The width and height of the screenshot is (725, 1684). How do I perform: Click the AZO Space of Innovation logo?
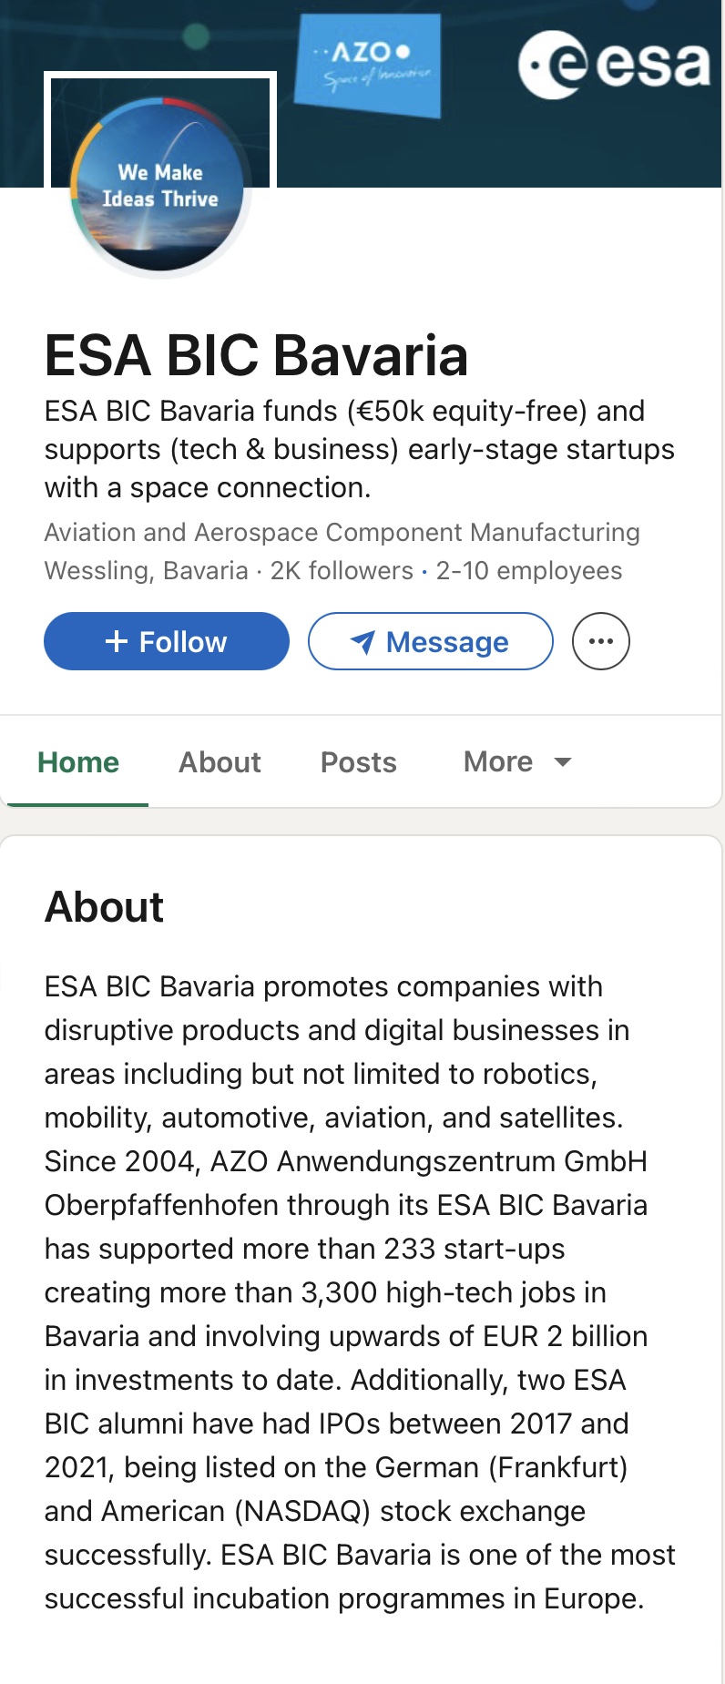[x=368, y=64]
